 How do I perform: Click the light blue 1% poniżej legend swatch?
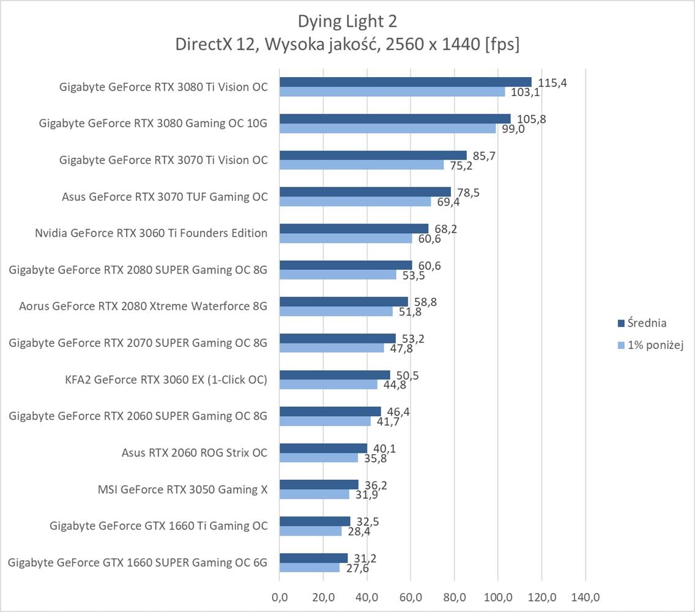(622, 345)
